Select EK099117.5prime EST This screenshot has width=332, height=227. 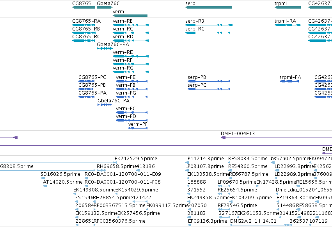(147, 210)
